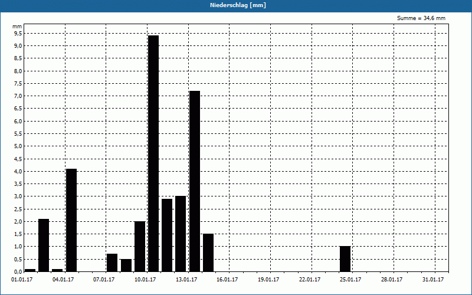
Task: Click the y-axis value 0,5
Action: [x=18, y=259]
